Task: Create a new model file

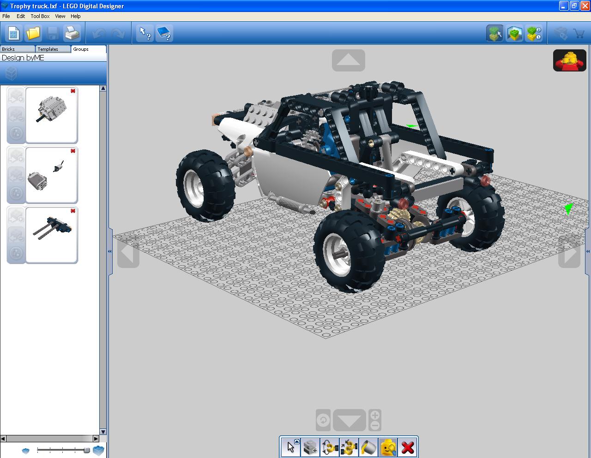Action: [13, 33]
